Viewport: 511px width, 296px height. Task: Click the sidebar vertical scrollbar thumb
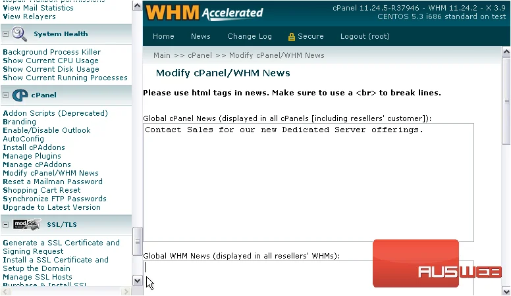tap(137, 241)
